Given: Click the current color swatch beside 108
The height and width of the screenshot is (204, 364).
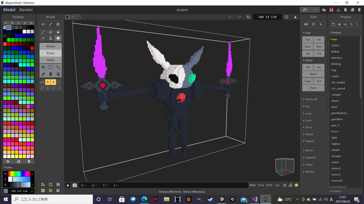Looking at the screenshot, I should tap(6, 191).
